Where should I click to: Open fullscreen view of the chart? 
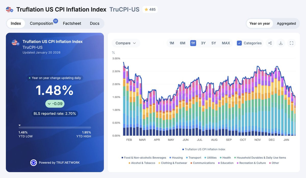[x=291, y=43]
